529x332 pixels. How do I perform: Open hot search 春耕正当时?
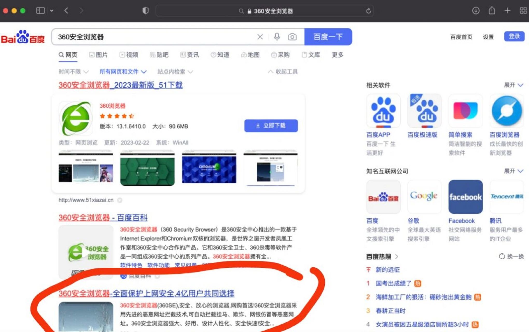[x=391, y=311]
